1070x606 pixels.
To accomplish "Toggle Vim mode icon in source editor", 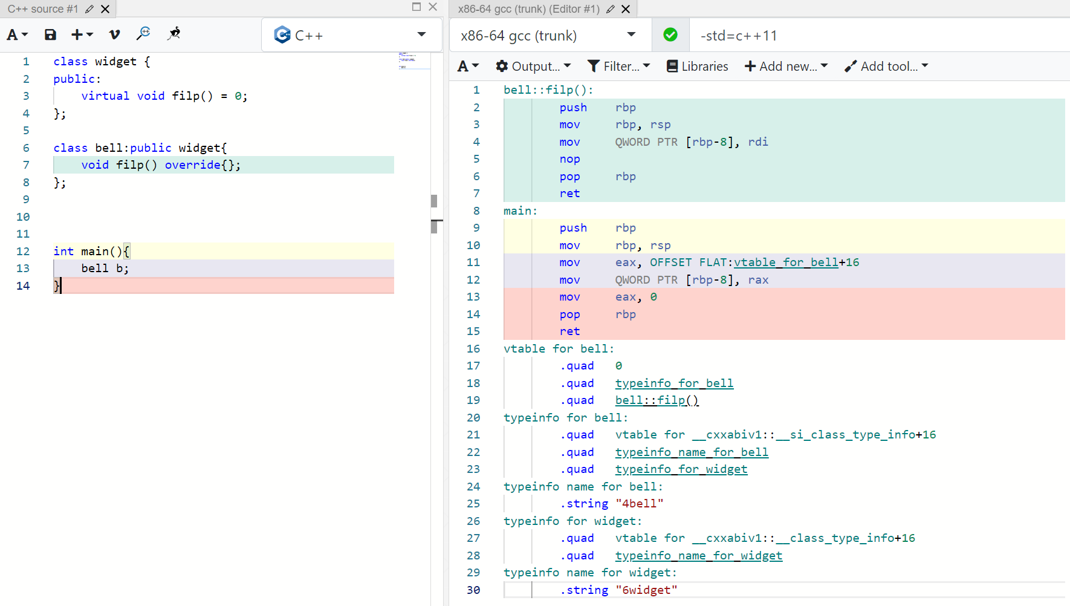I will pyautogui.click(x=114, y=35).
